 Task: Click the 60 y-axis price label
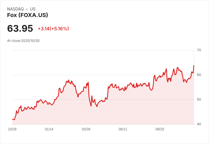click(199, 75)
